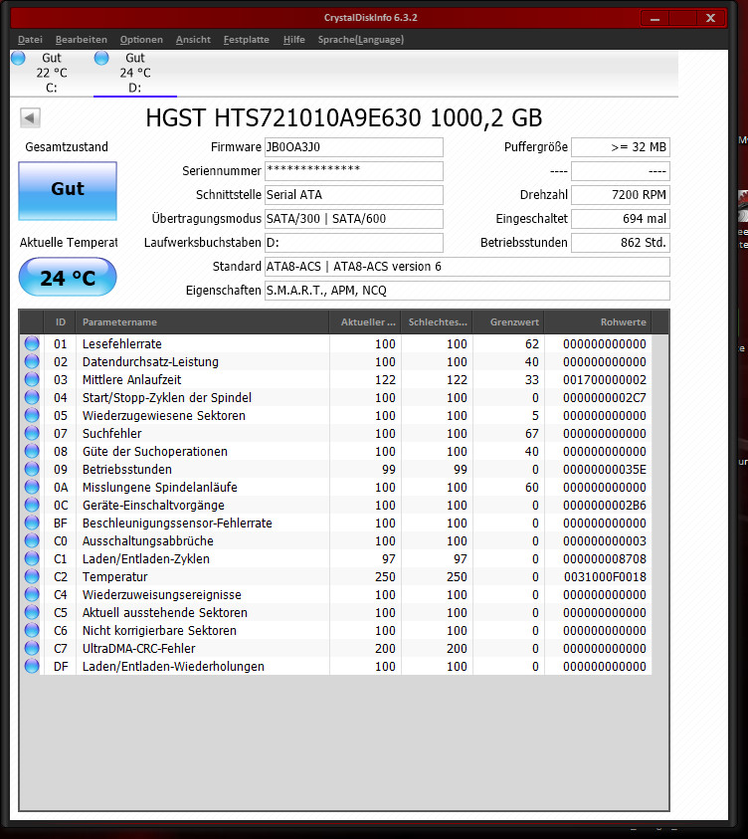Click the Drehzahl 7200 RPM field
The image size is (748, 839).
pyautogui.click(x=621, y=195)
